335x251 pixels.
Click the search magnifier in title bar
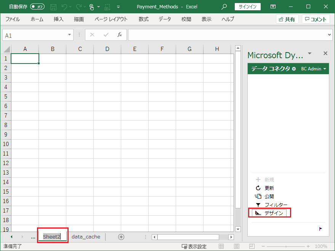point(224,7)
